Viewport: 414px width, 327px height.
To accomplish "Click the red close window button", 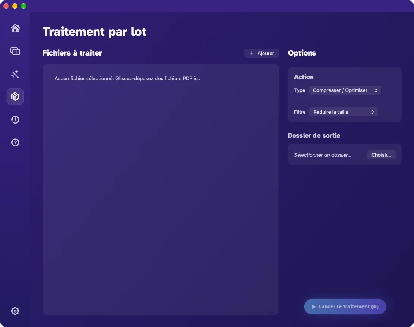I will coord(6,6).
